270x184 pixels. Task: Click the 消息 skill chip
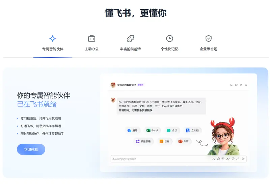[x=132, y=130]
